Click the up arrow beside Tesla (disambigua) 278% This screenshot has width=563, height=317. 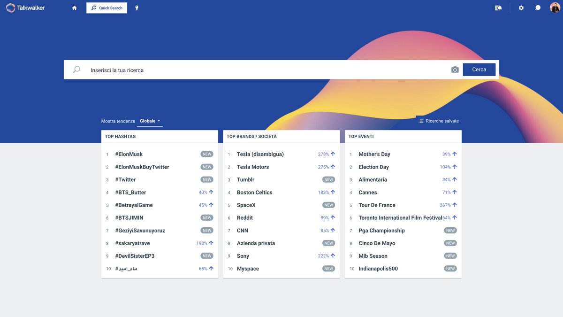333,154
